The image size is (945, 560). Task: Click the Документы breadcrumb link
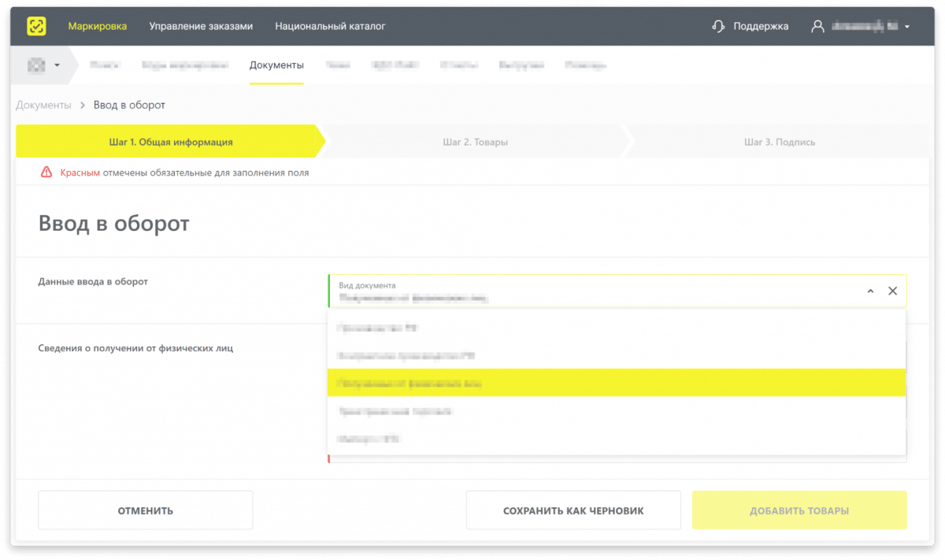[43, 105]
